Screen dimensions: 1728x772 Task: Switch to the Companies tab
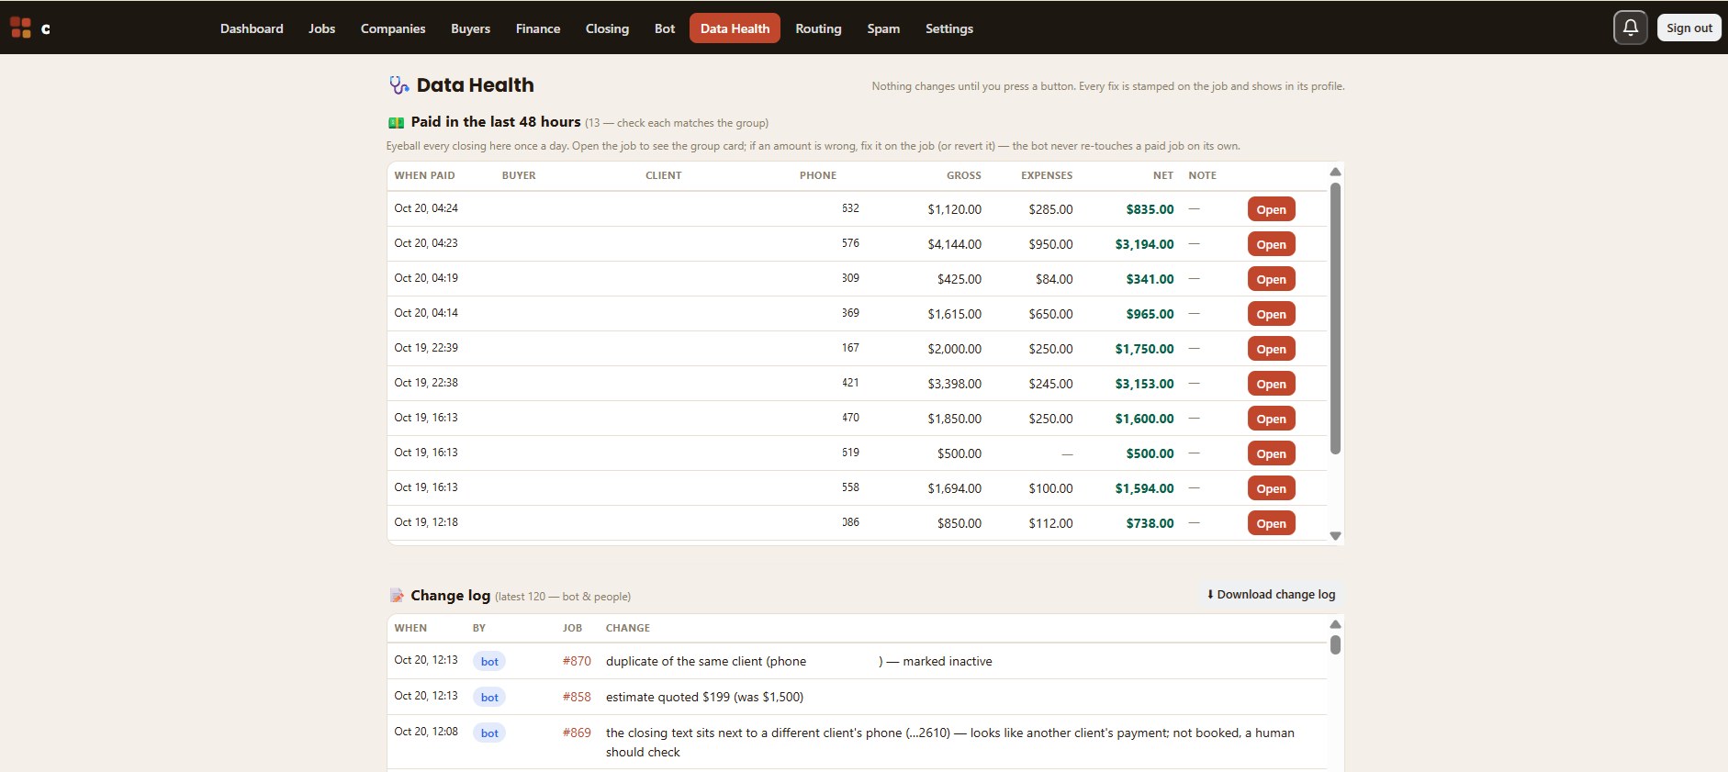[393, 28]
